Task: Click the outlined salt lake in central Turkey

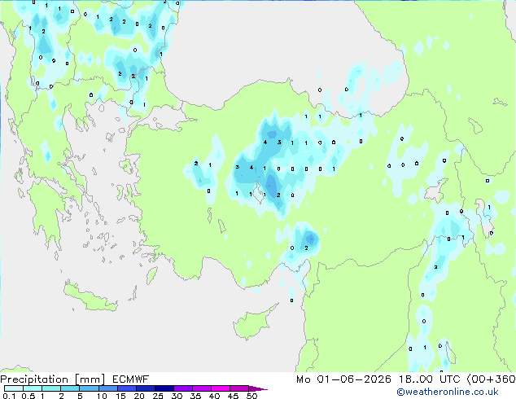Action: 259,195
